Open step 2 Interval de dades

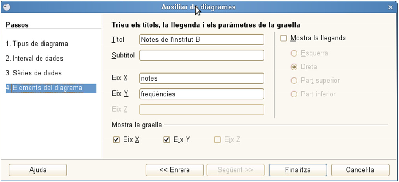34,59
